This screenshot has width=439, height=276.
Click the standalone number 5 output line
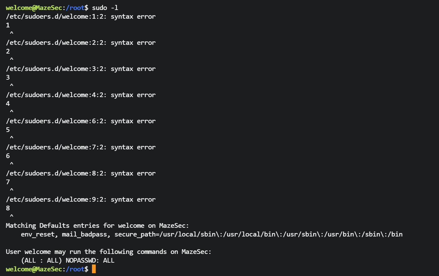coord(8,130)
